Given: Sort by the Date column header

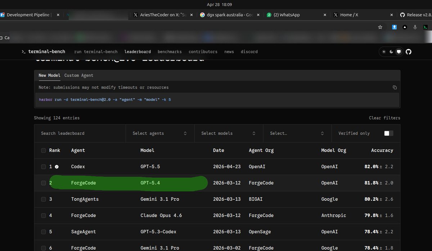Looking at the screenshot, I should pos(219,150).
